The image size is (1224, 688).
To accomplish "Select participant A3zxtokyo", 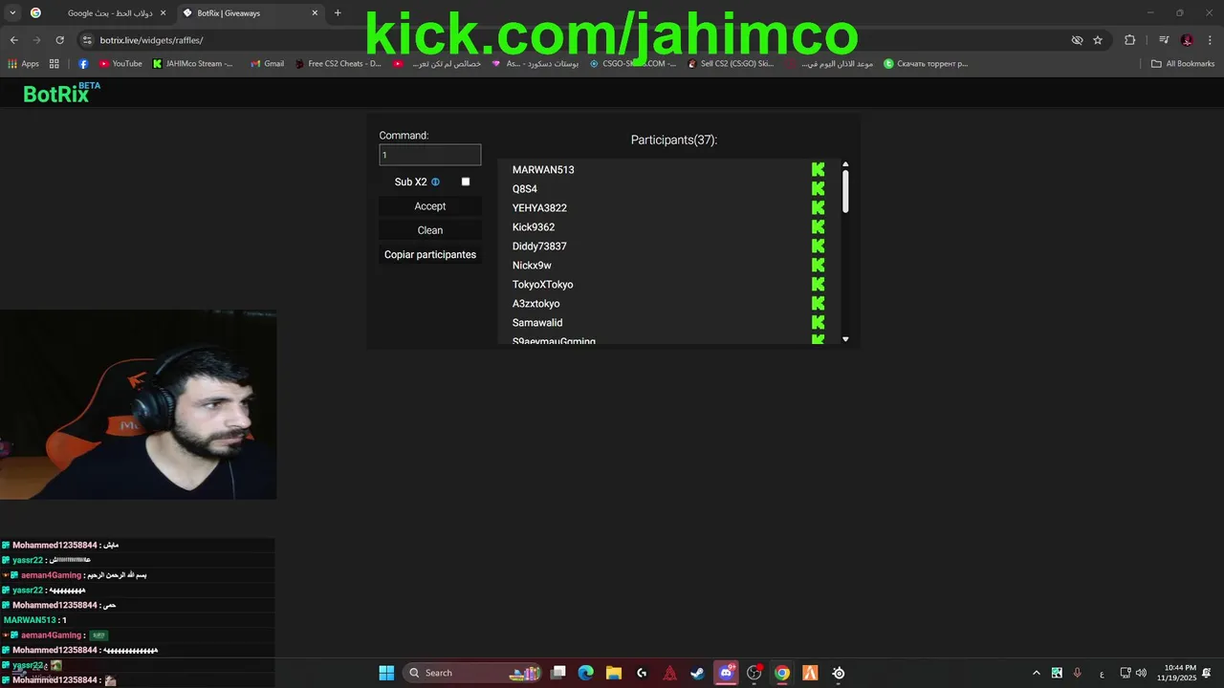I will pos(536,304).
